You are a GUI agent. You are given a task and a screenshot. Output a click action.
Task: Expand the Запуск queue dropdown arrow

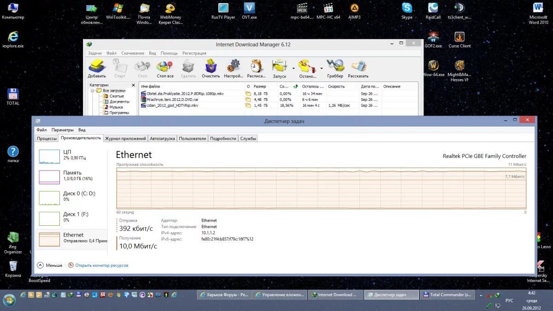(x=294, y=69)
